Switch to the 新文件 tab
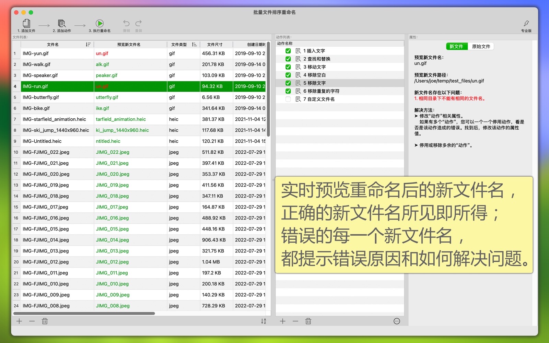 pos(456,47)
